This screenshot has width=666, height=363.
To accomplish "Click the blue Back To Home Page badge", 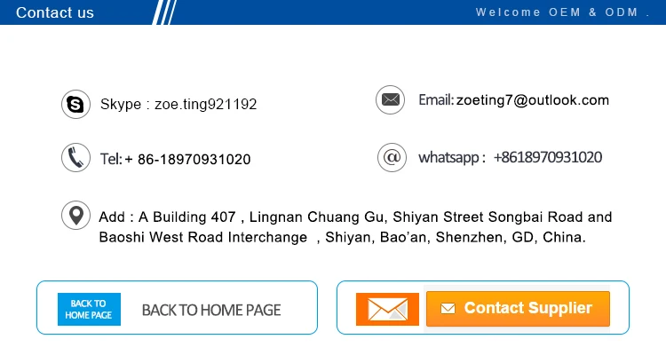I will (89, 309).
